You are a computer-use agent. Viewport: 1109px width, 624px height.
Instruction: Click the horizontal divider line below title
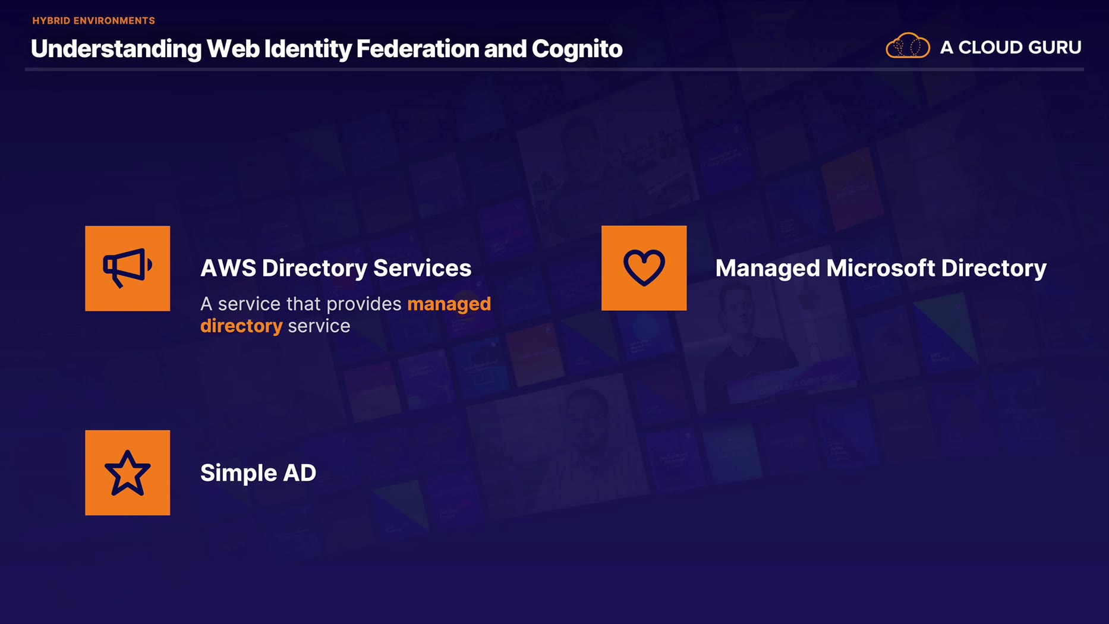(554, 70)
